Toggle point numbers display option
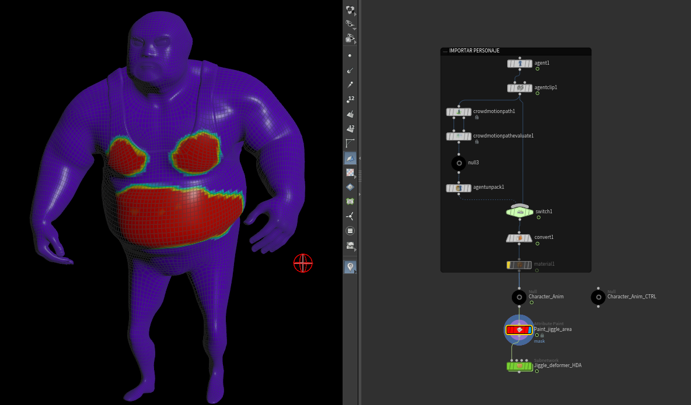 click(x=350, y=99)
